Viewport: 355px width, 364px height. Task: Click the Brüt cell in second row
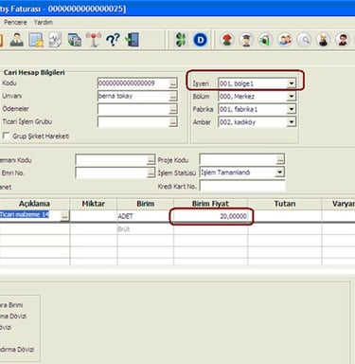(x=145, y=229)
